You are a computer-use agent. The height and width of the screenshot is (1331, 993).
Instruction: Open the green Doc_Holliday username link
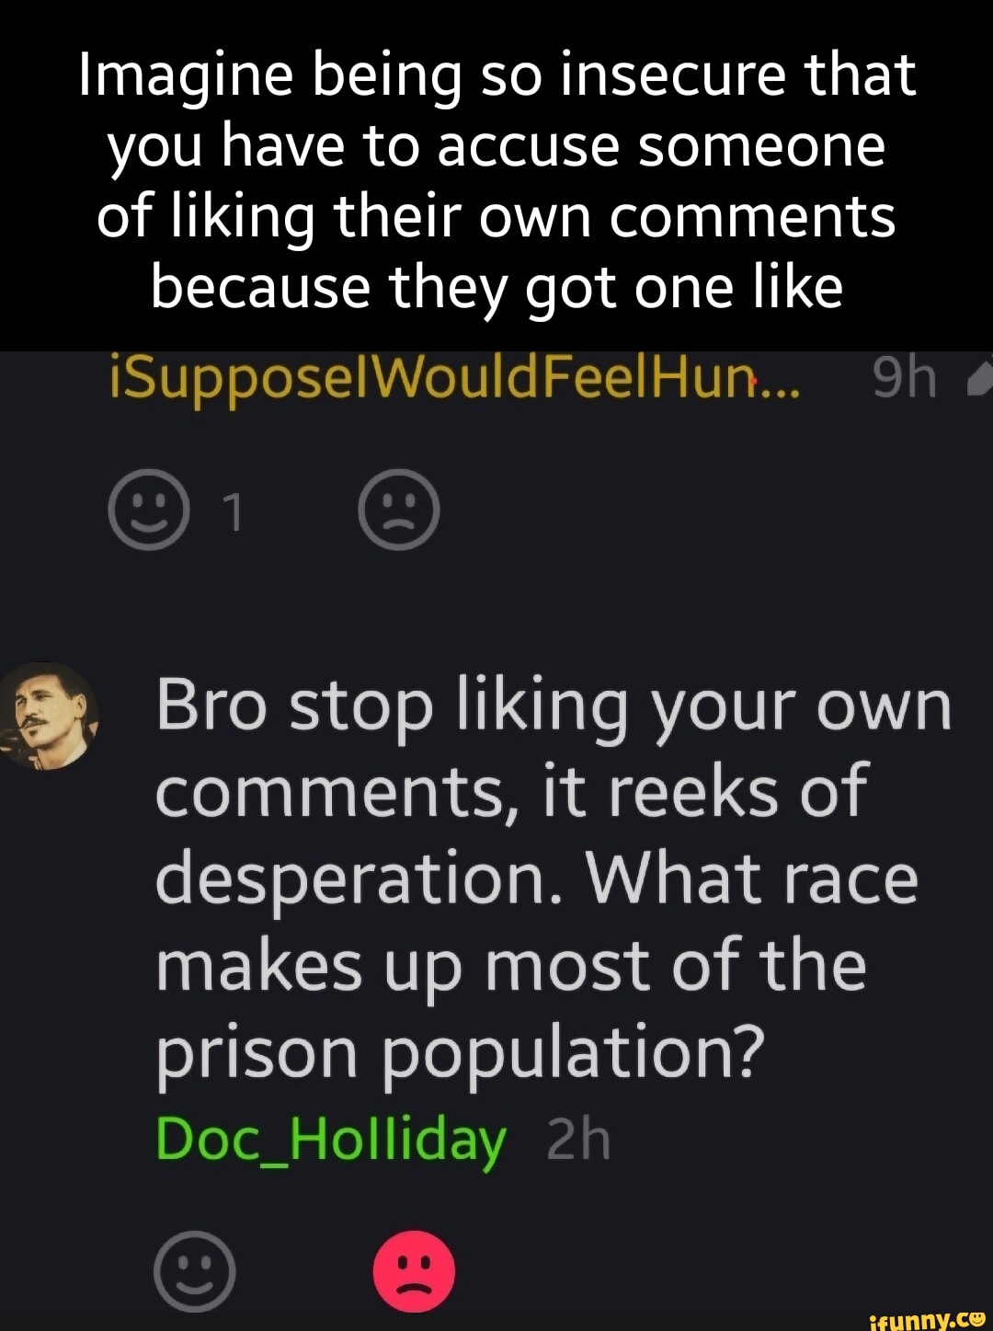(331, 1141)
